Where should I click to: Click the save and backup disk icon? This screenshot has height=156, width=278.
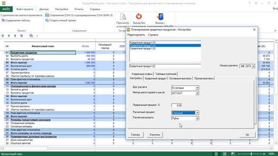(x=47, y=15)
